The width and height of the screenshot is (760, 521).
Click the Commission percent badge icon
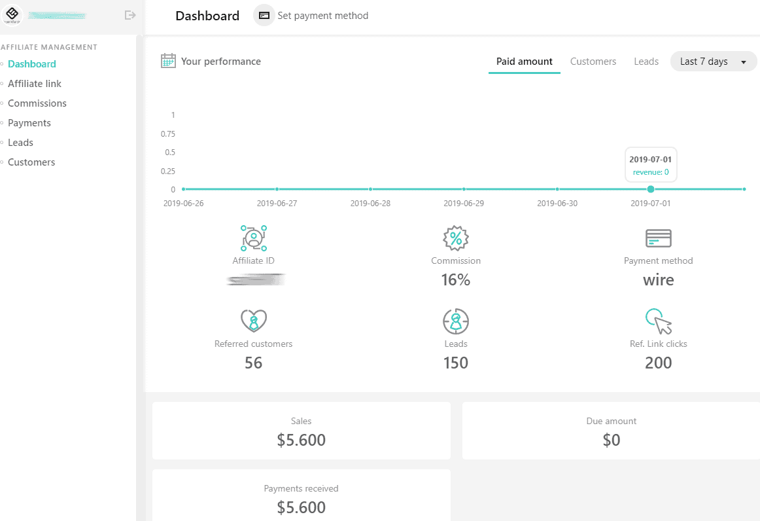tap(456, 238)
